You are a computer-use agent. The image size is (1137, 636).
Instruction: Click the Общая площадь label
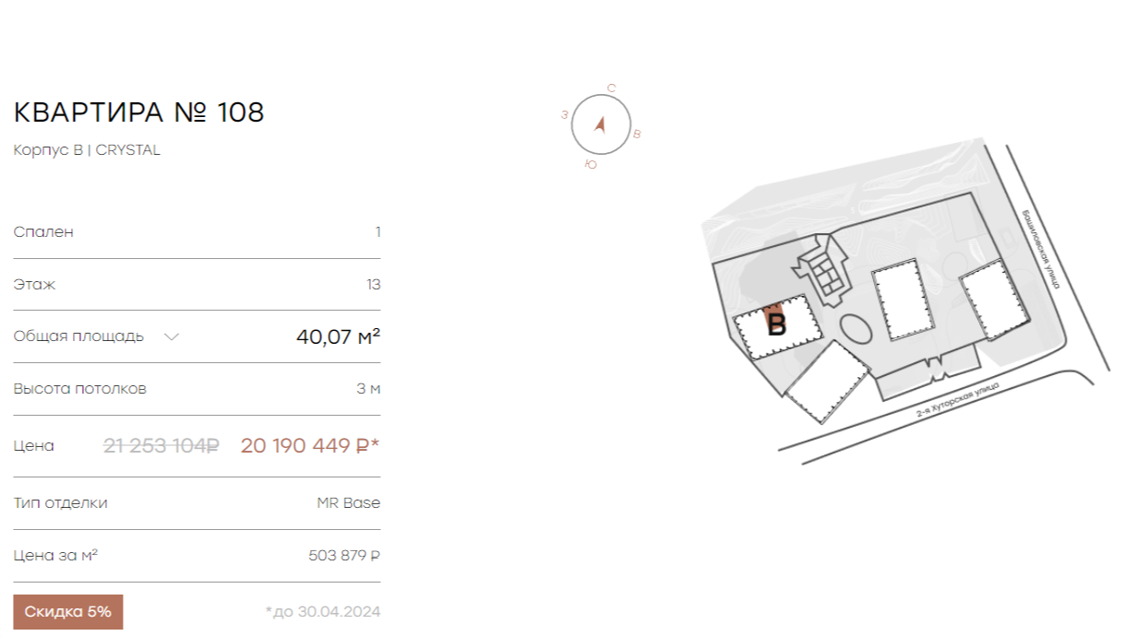[78, 336]
